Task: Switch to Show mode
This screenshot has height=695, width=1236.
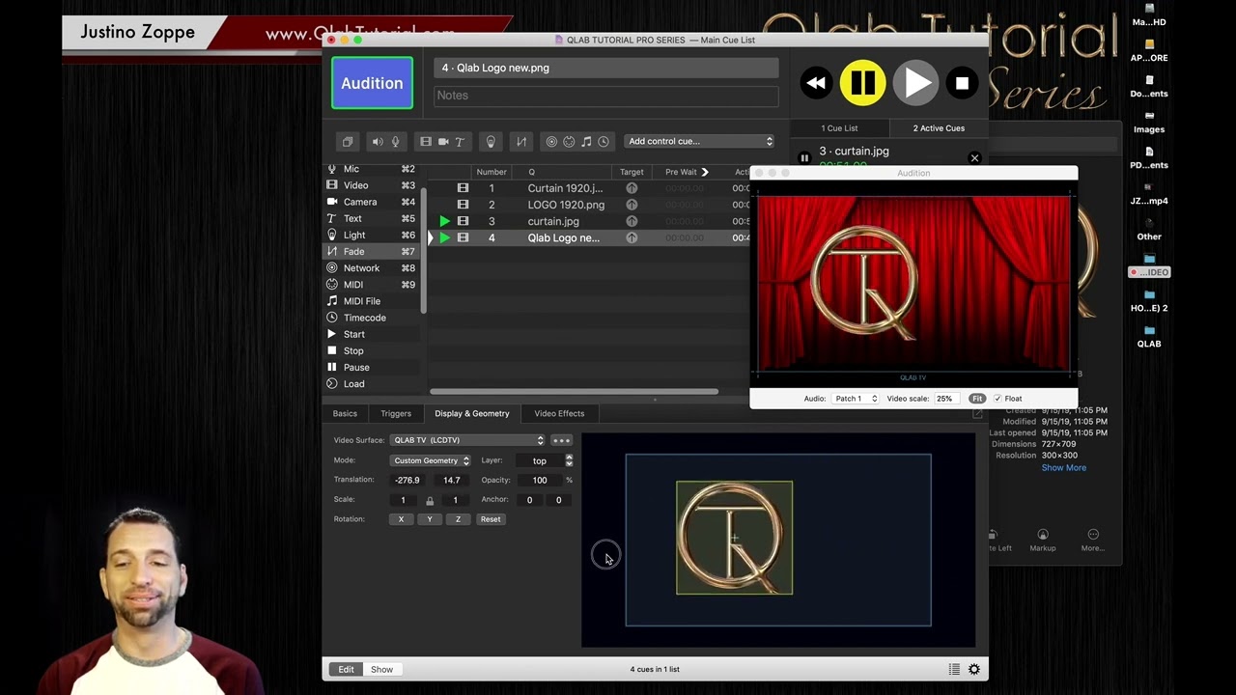Action: (x=381, y=669)
